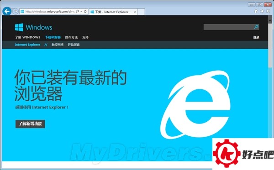Click the site search magnifier icon
The height and width of the screenshot is (170, 274).
click(x=256, y=27)
